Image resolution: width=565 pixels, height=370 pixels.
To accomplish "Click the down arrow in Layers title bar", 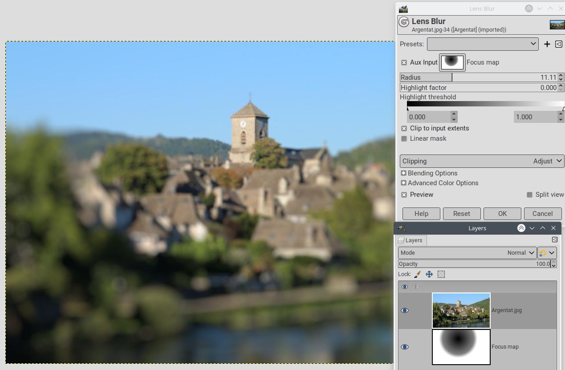I will click(532, 228).
